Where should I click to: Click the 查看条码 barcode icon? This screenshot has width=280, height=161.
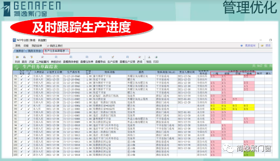point(100,60)
